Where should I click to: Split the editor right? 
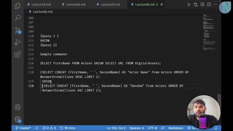click(x=209, y=4)
